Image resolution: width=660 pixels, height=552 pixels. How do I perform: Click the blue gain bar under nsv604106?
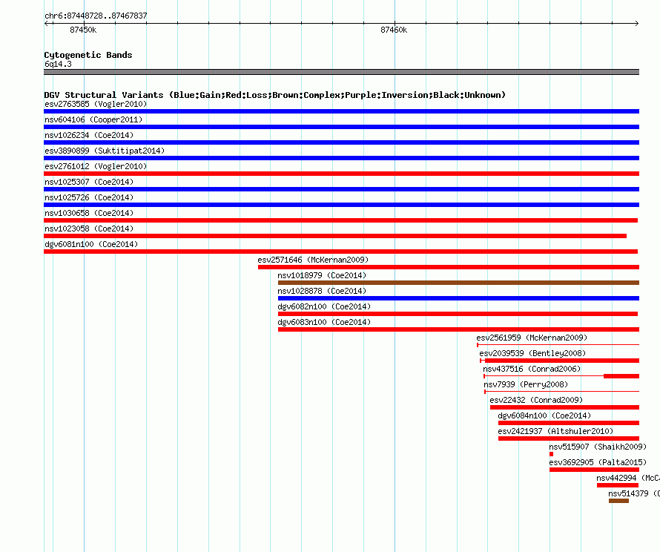[x=341, y=127]
